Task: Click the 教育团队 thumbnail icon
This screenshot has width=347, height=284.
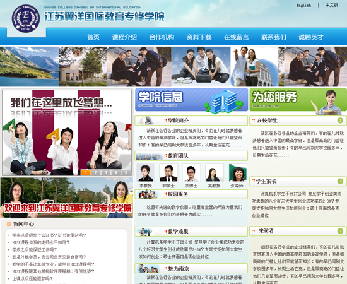Action: click(x=149, y=157)
